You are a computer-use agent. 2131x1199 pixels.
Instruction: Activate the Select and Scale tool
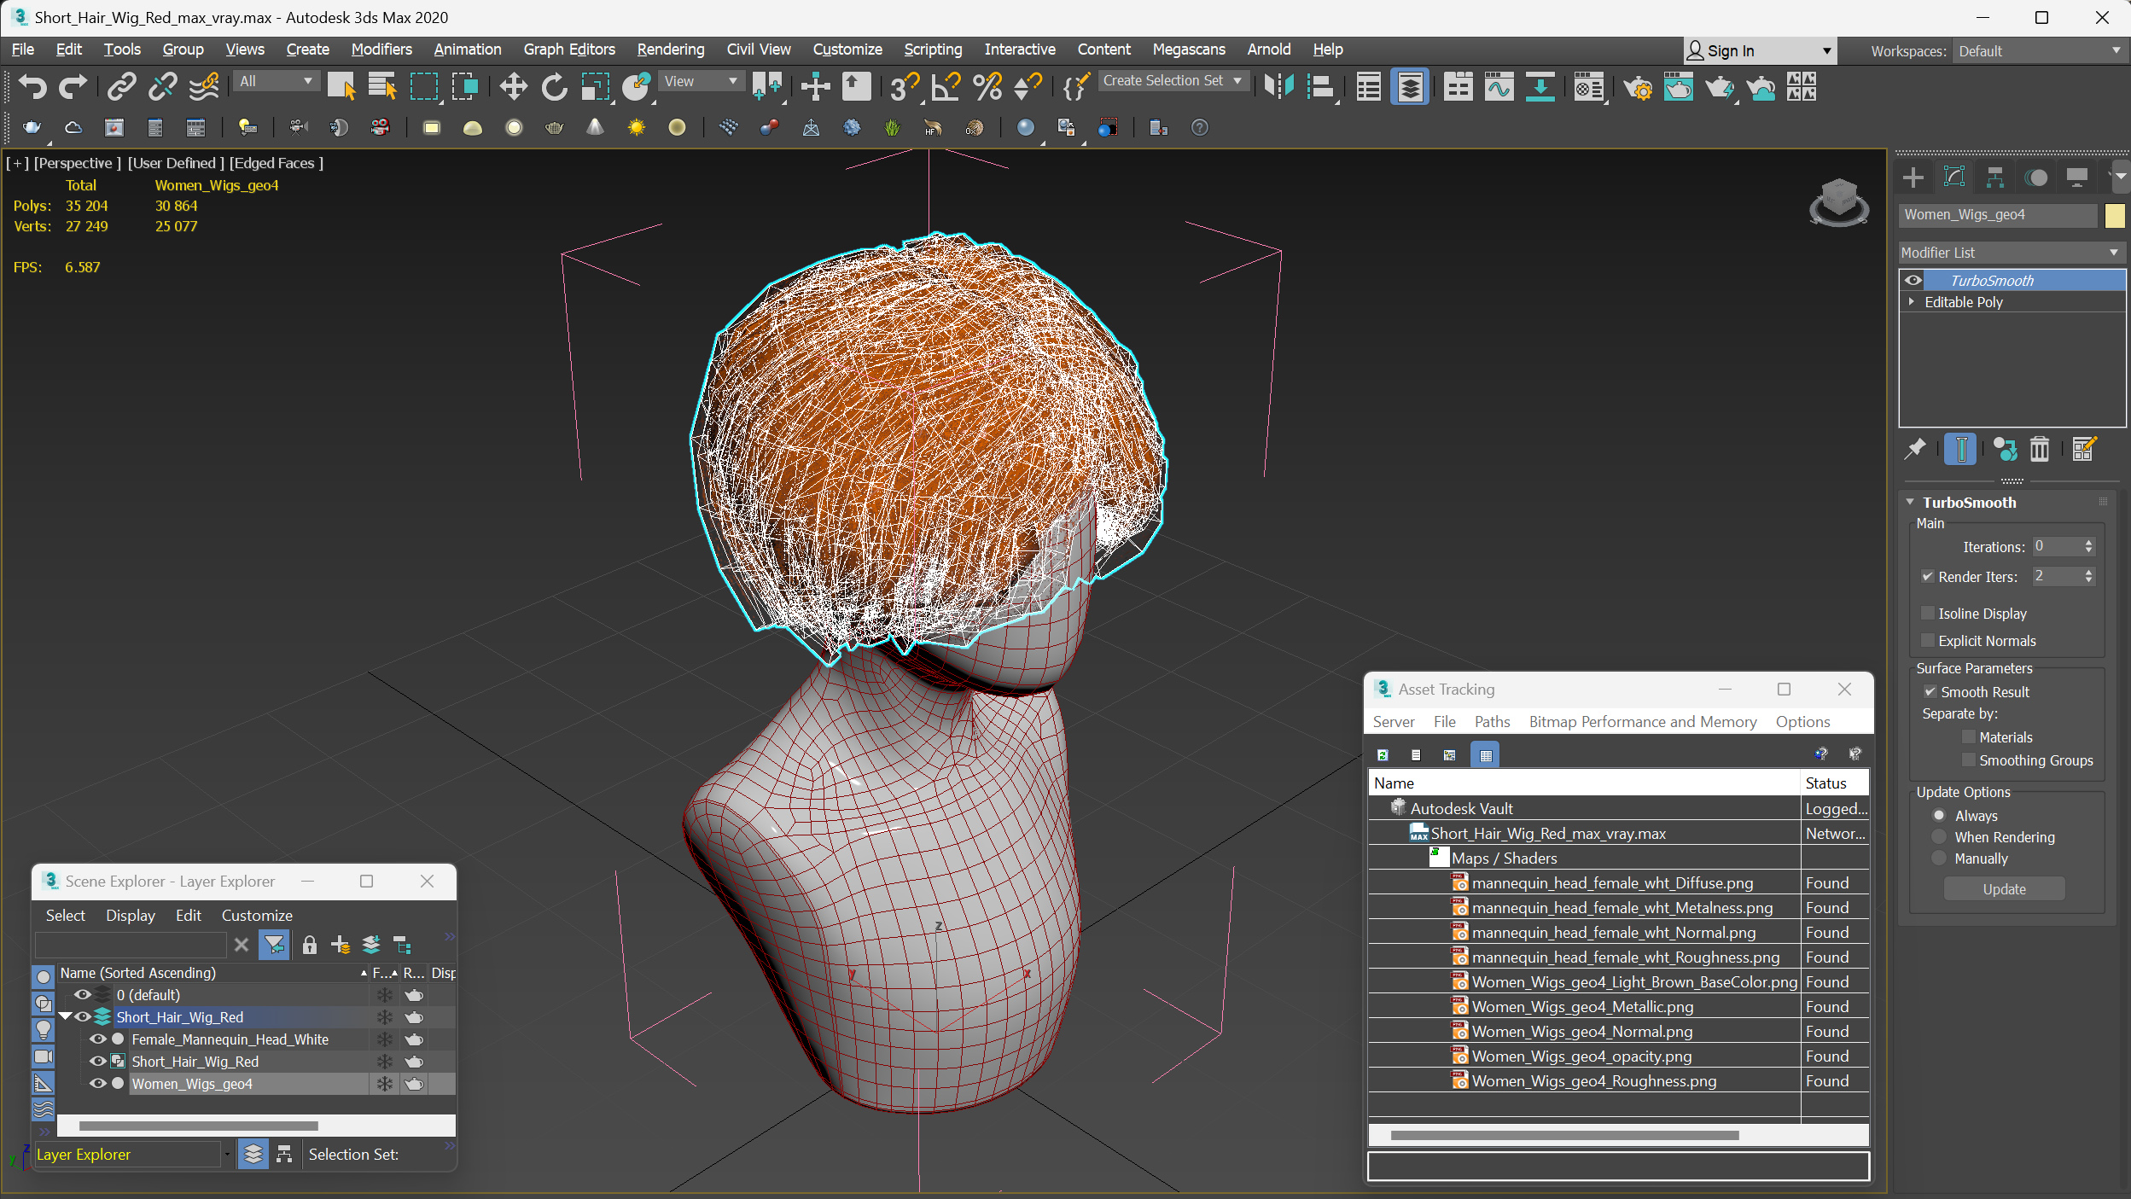(x=595, y=86)
